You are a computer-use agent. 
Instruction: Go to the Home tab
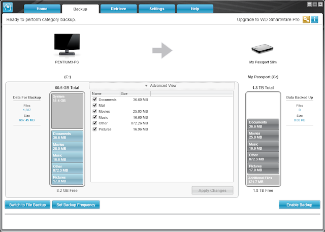click(x=42, y=9)
